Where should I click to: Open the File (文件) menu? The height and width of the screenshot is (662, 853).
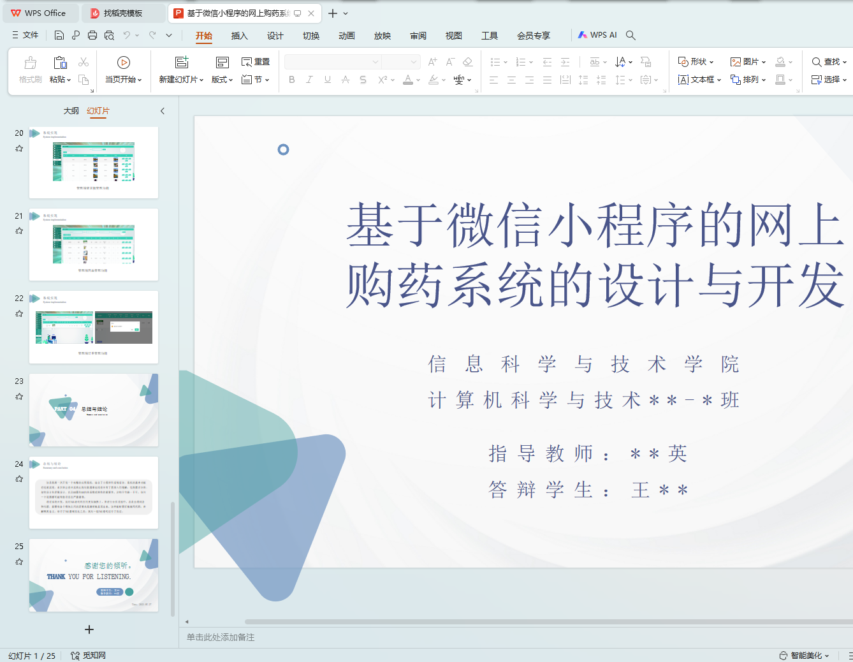point(26,35)
